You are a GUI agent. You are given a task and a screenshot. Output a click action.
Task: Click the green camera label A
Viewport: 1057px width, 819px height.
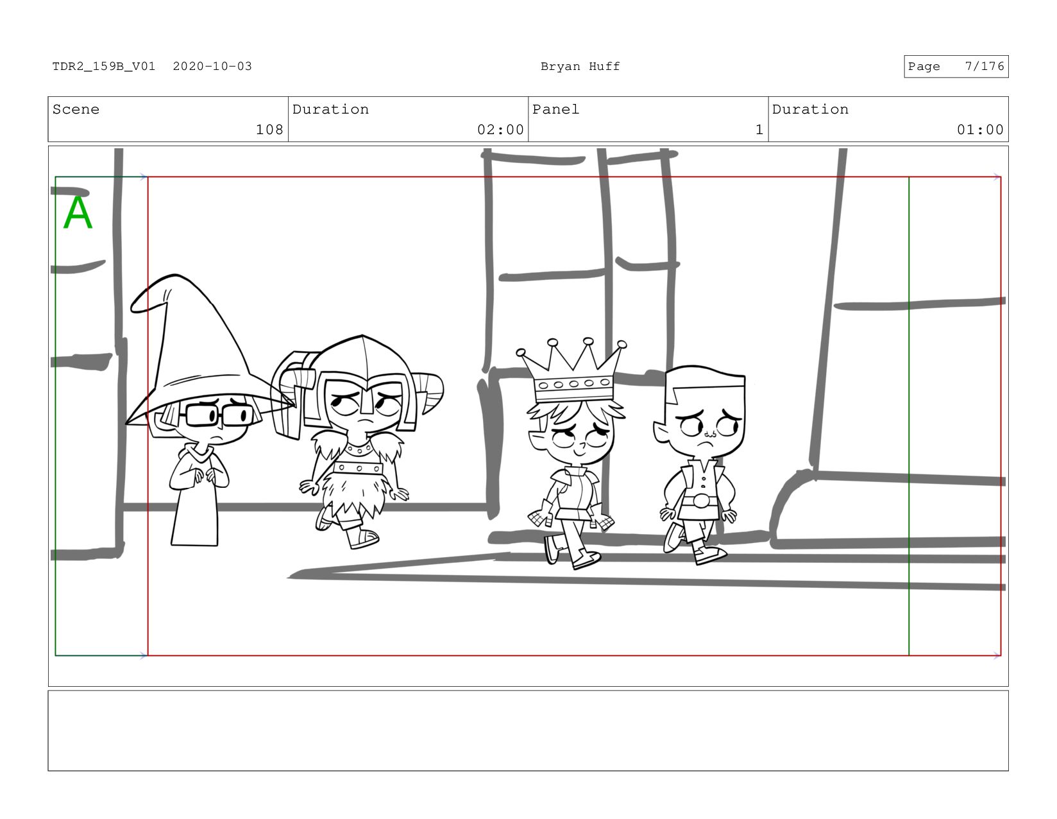(x=78, y=212)
